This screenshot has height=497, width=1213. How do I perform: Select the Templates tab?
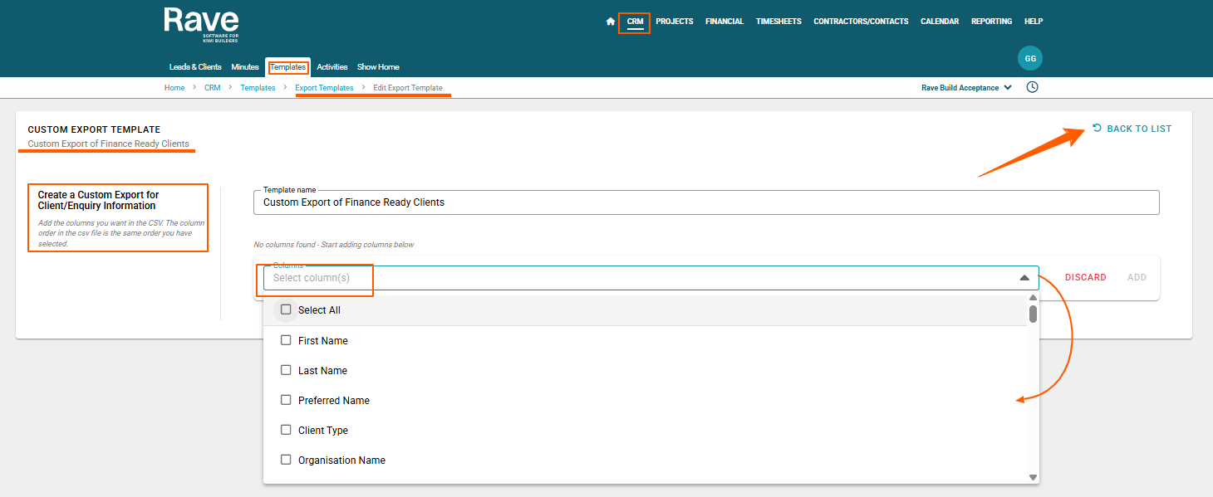pyautogui.click(x=288, y=67)
